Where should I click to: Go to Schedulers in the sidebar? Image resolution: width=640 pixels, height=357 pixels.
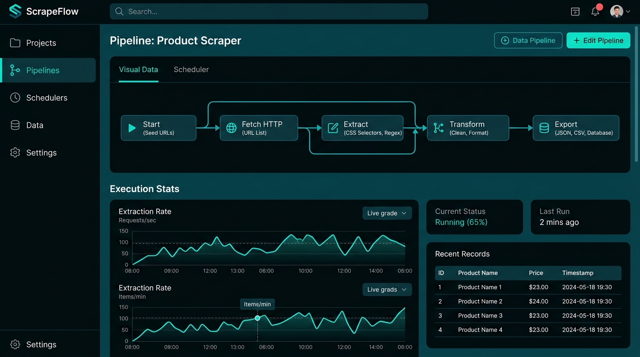point(48,98)
